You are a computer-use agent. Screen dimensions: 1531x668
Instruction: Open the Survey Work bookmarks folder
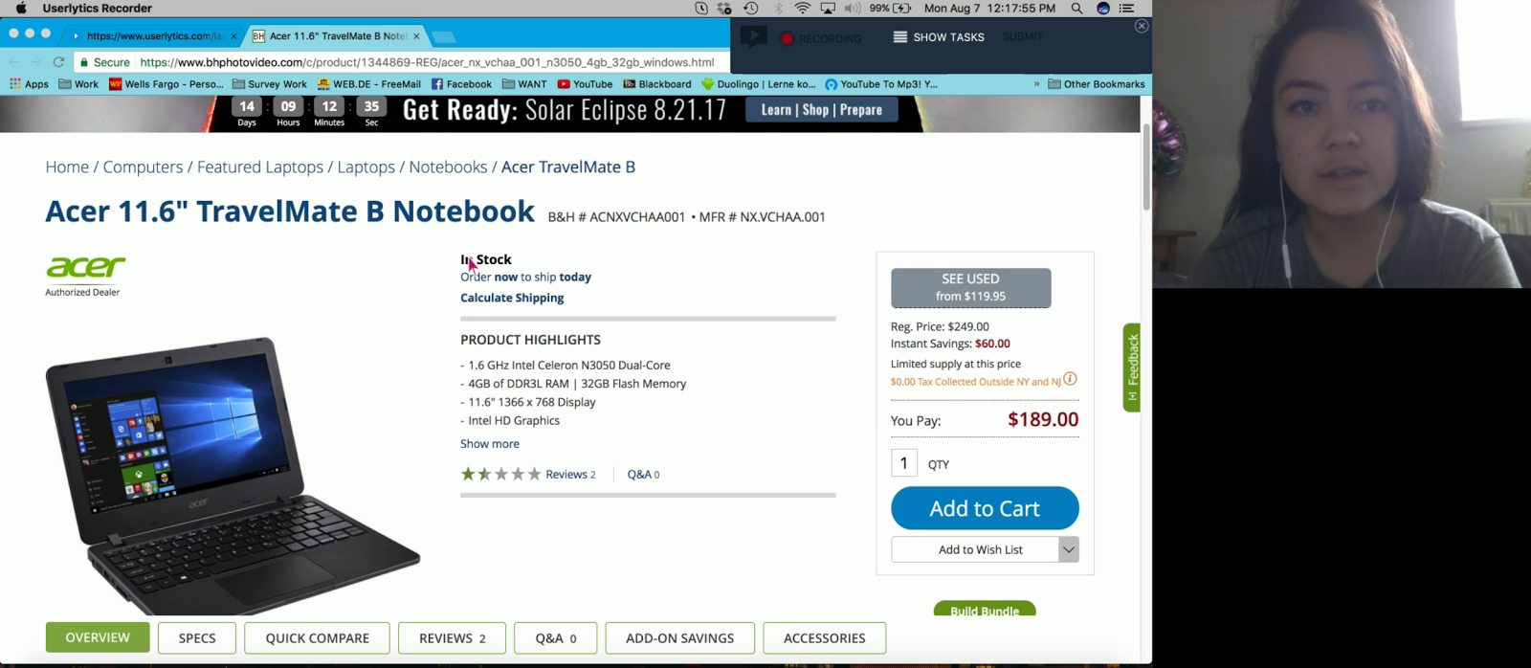[270, 84]
